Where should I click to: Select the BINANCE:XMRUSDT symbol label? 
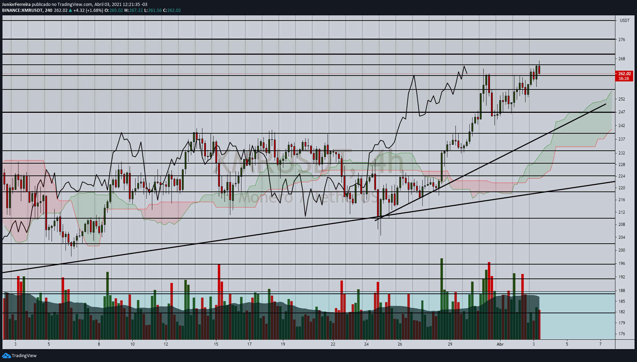pyautogui.click(x=22, y=10)
